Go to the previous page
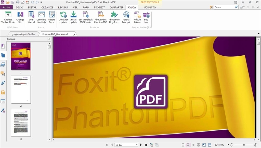This screenshot has width=261, height=148. [x=112, y=145]
